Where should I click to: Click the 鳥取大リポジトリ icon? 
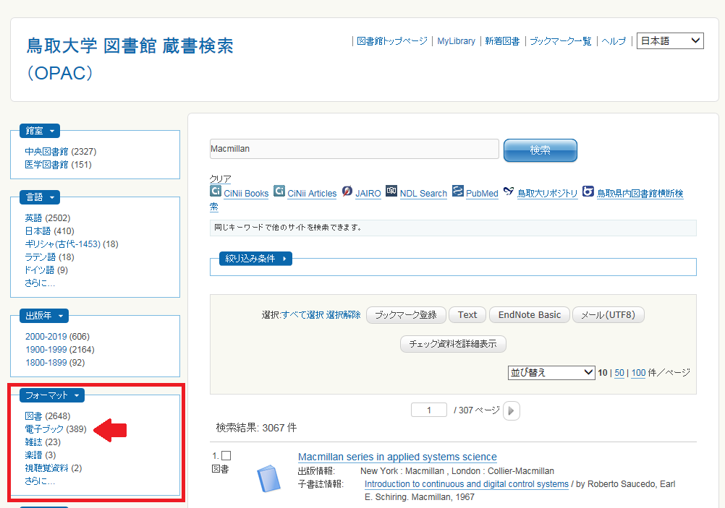pyautogui.click(x=509, y=191)
